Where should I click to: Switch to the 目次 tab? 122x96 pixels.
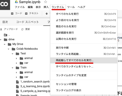5,22
